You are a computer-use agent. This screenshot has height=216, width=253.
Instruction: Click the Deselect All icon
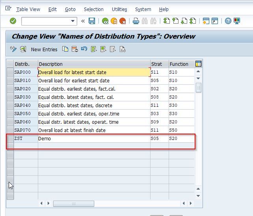pos(113,49)
